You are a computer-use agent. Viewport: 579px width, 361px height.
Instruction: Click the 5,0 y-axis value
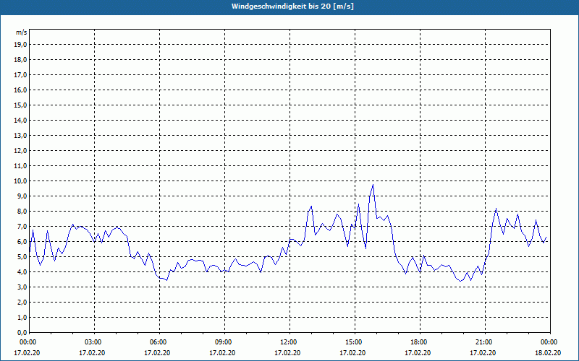22,257
